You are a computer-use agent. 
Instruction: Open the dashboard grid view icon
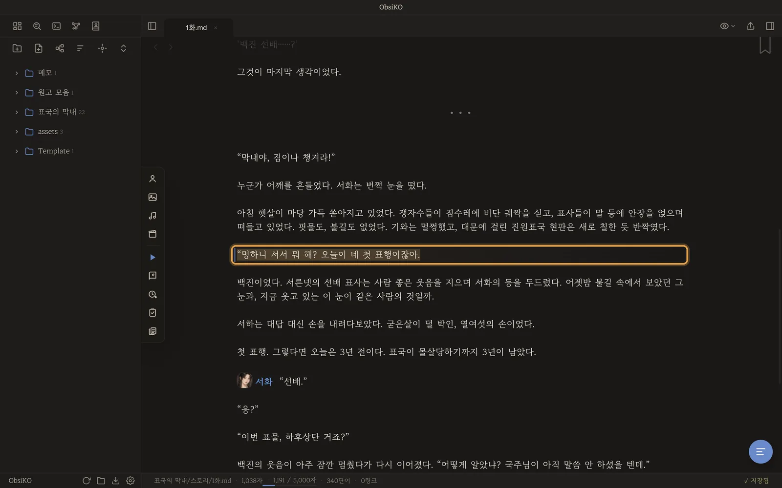pos(18,26)
